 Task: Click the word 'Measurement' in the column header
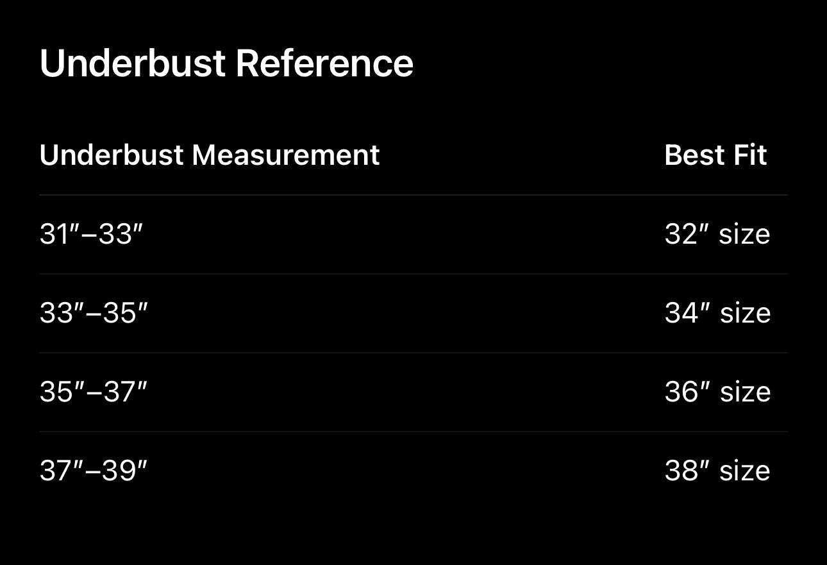pyautogui.click(x=285, y=155)
